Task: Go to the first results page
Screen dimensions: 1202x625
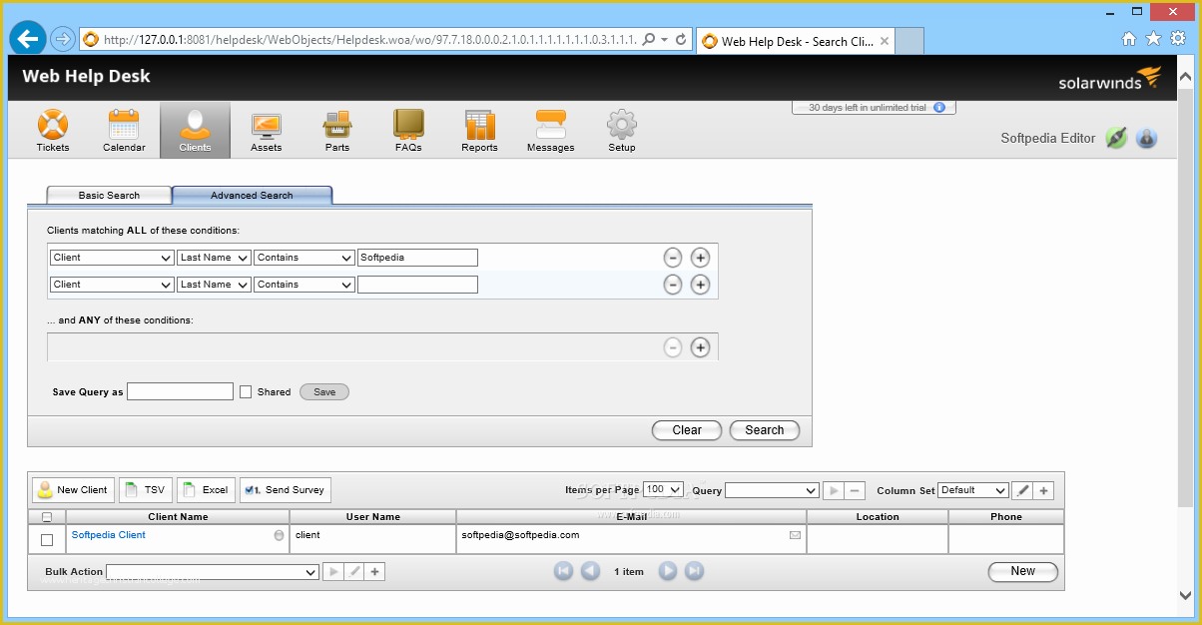Action: pos(564,571)
